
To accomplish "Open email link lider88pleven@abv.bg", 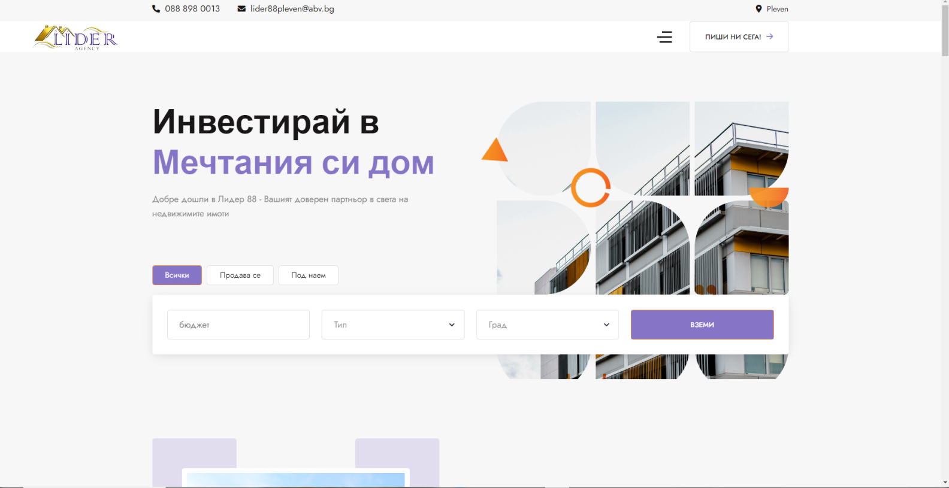I will point(292,9).
